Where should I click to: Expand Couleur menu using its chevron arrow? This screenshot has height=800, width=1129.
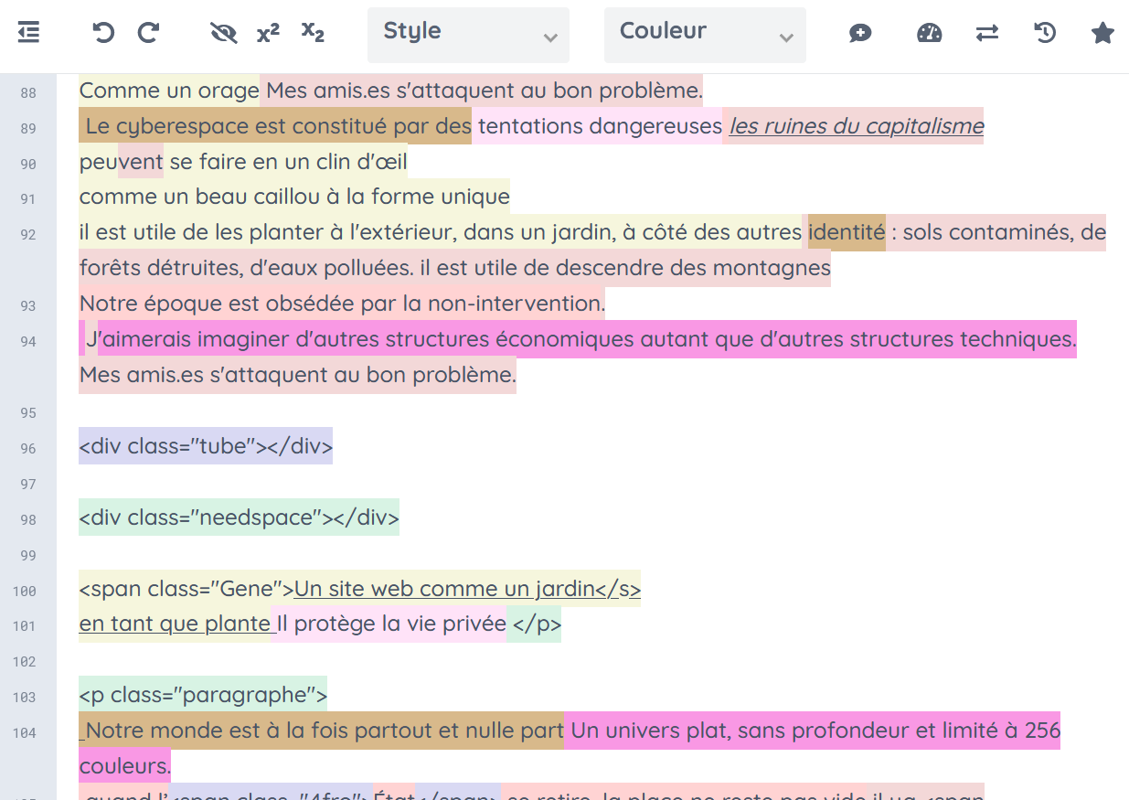pyautogui.click(x=785, y=37)
